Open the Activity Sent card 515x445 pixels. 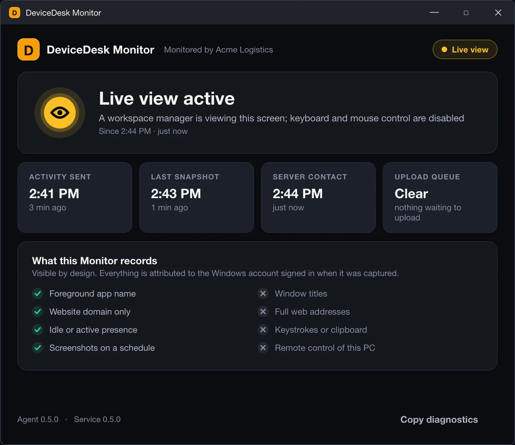click(x=75, y=197)
